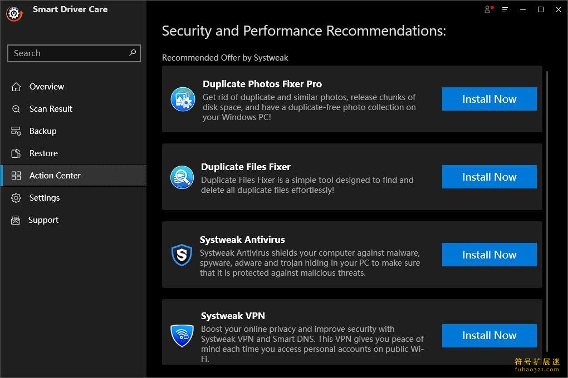
Task: Click the Systweak Antivirus title
Action: 242,240
